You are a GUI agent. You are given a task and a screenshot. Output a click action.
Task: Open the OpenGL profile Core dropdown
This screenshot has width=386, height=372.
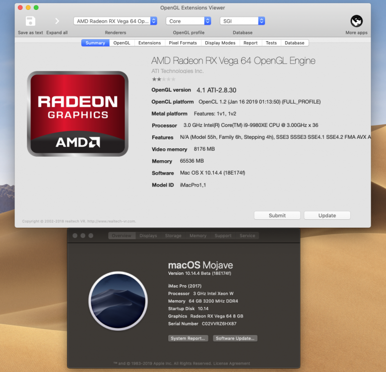click(189, 21)
